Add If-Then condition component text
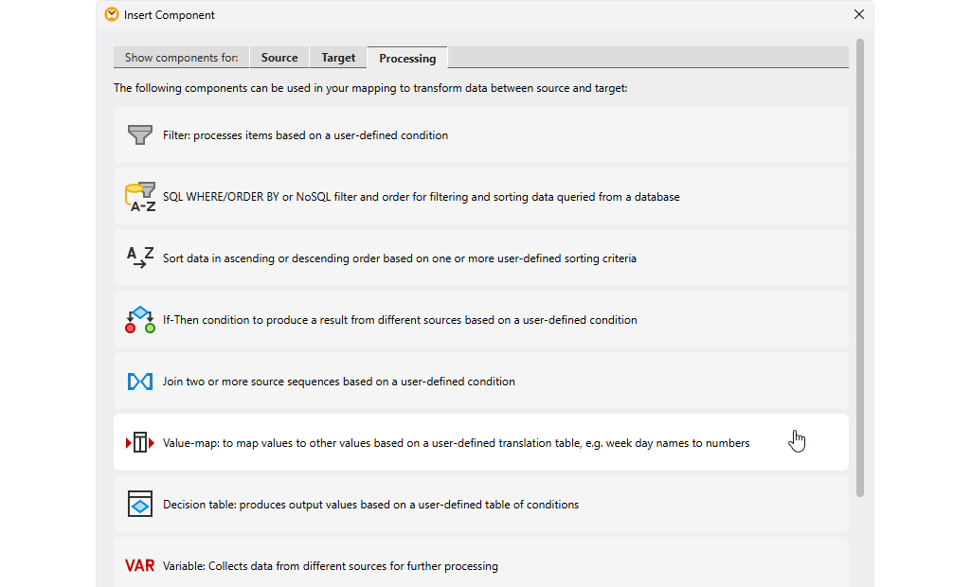 tap(399, 320)
